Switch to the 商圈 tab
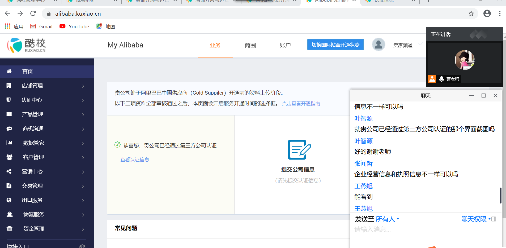Image resolution: width=506 pixels, height=248 pixels. click(250, 45)
